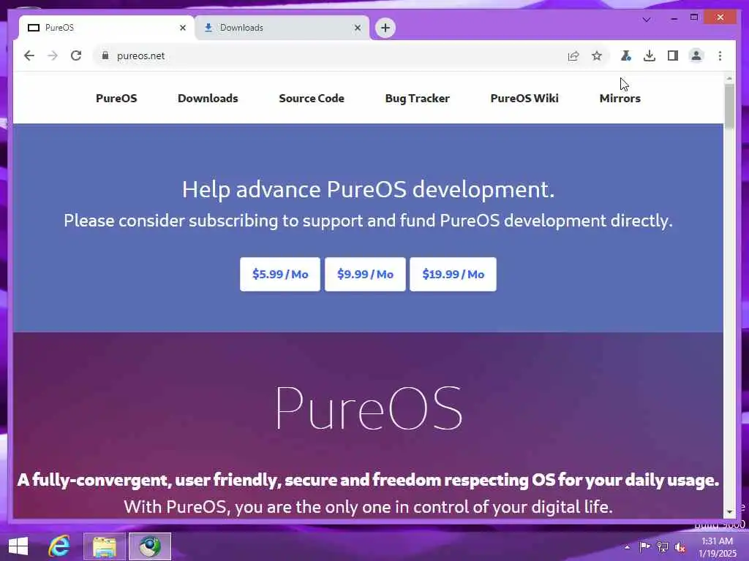Image resolution: width=749 pixels, height=561 pixels.
Task: Toggle the browser side panel
Action: pyautogui.click(x=673, y=56)
